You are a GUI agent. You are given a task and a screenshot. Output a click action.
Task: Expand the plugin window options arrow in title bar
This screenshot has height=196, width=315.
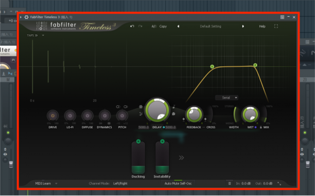point(21,17)
